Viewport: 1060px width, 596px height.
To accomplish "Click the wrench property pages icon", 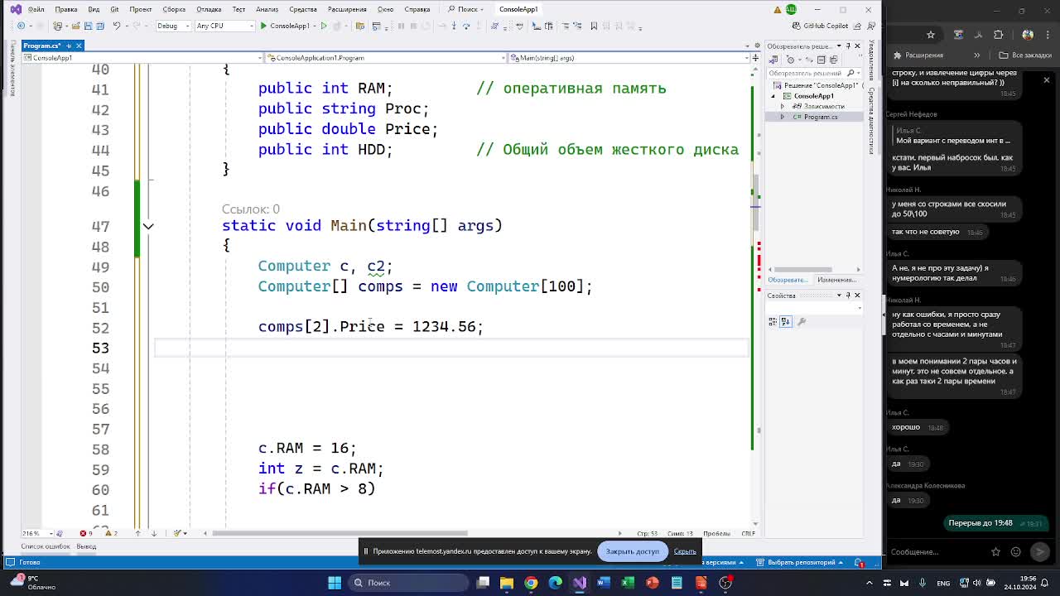I will click(801, 321).
